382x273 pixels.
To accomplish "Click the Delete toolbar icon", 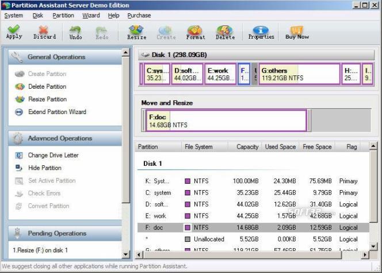I will coord(224,31).
